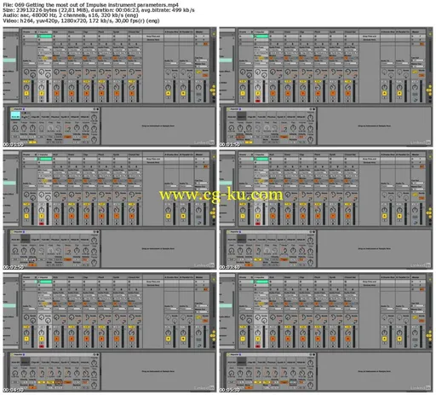Click the 'Video: h264, yuv420p' header line

pyautogui.click(x=81, y=20)
